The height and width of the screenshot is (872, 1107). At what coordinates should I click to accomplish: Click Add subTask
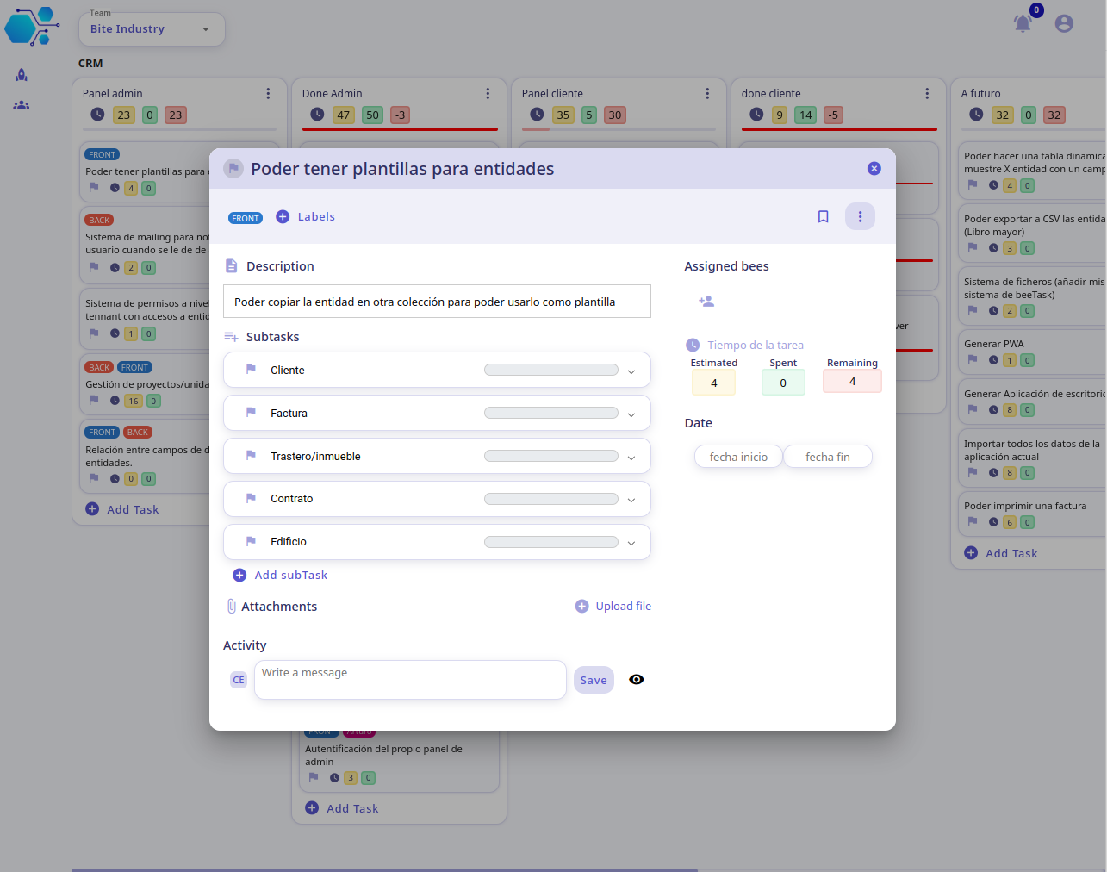(281, 575)
